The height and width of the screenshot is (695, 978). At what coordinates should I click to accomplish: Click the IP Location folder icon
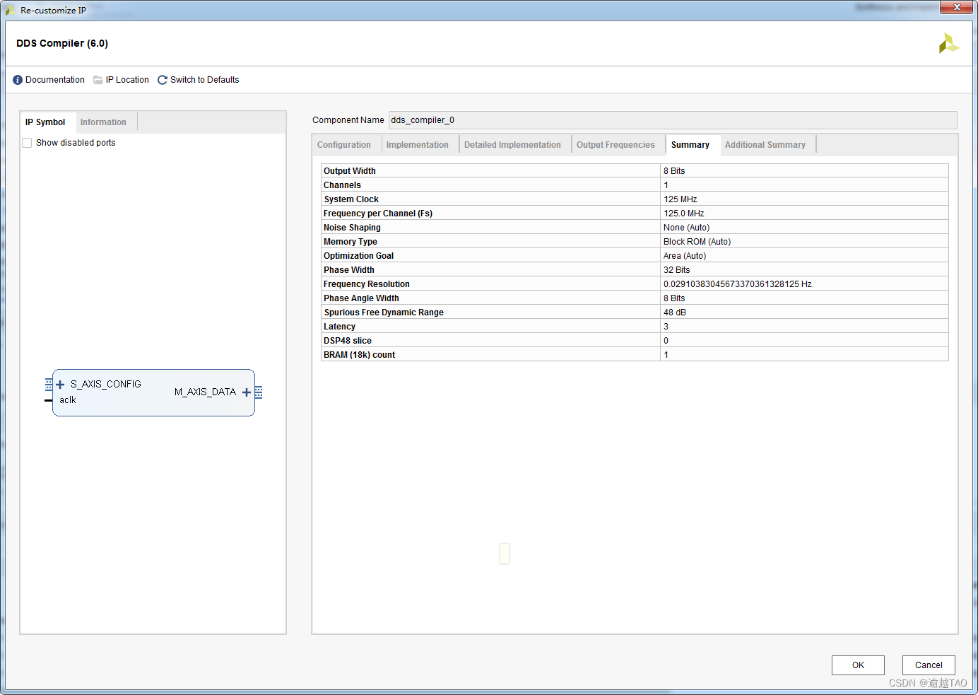98,80
